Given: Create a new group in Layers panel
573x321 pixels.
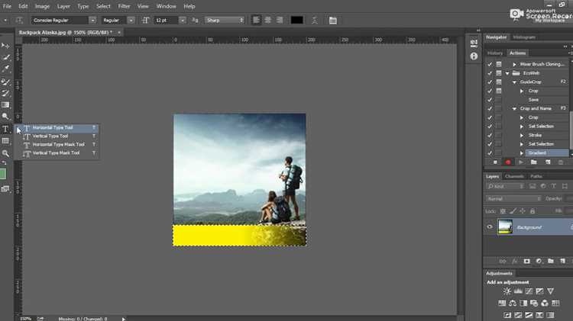Looking at the screenshot, I should coord(551,262).
